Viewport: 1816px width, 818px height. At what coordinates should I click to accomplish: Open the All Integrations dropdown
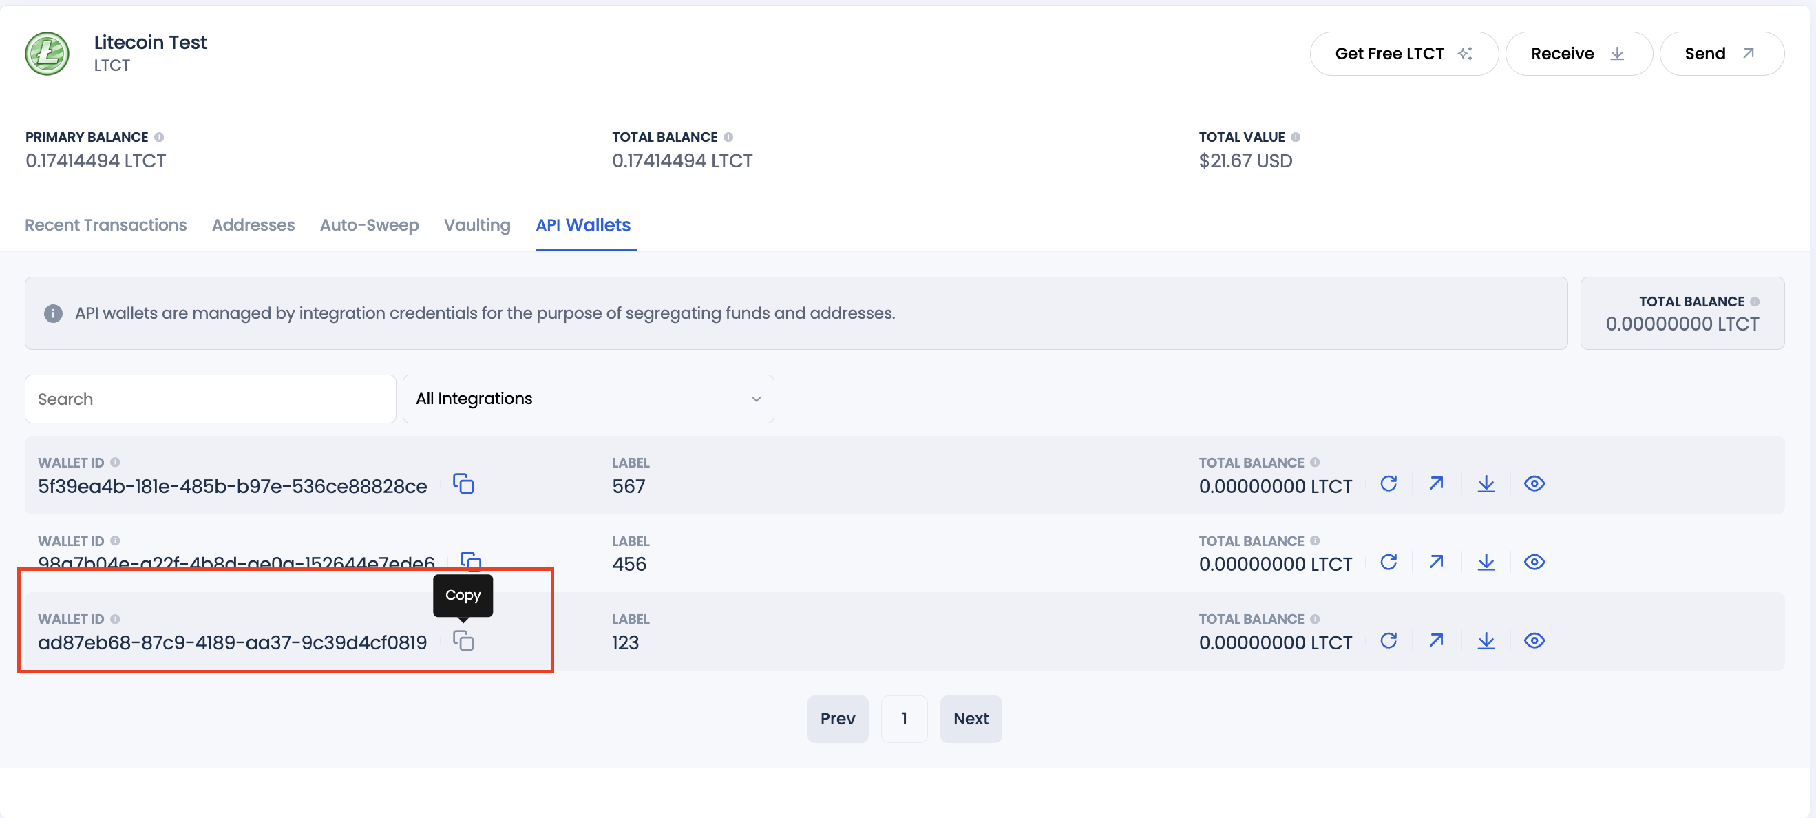(x=589, y=399)
